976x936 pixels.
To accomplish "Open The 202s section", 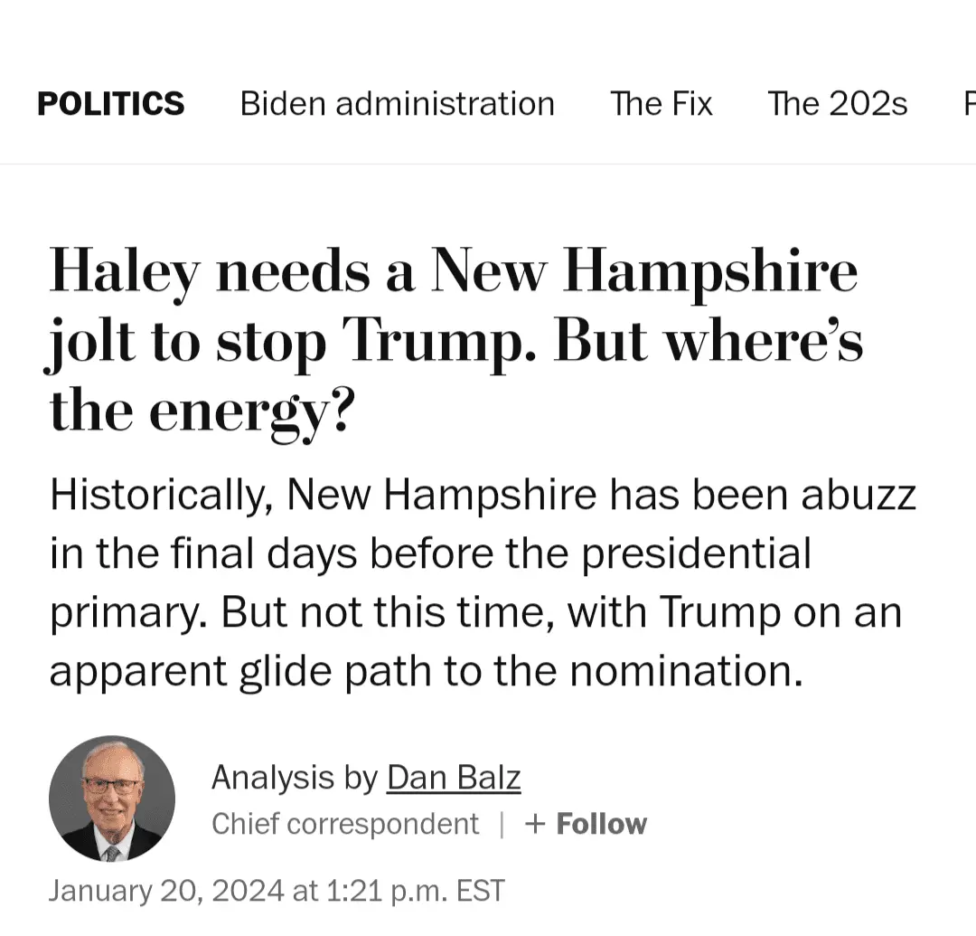I will click(837, 103).
